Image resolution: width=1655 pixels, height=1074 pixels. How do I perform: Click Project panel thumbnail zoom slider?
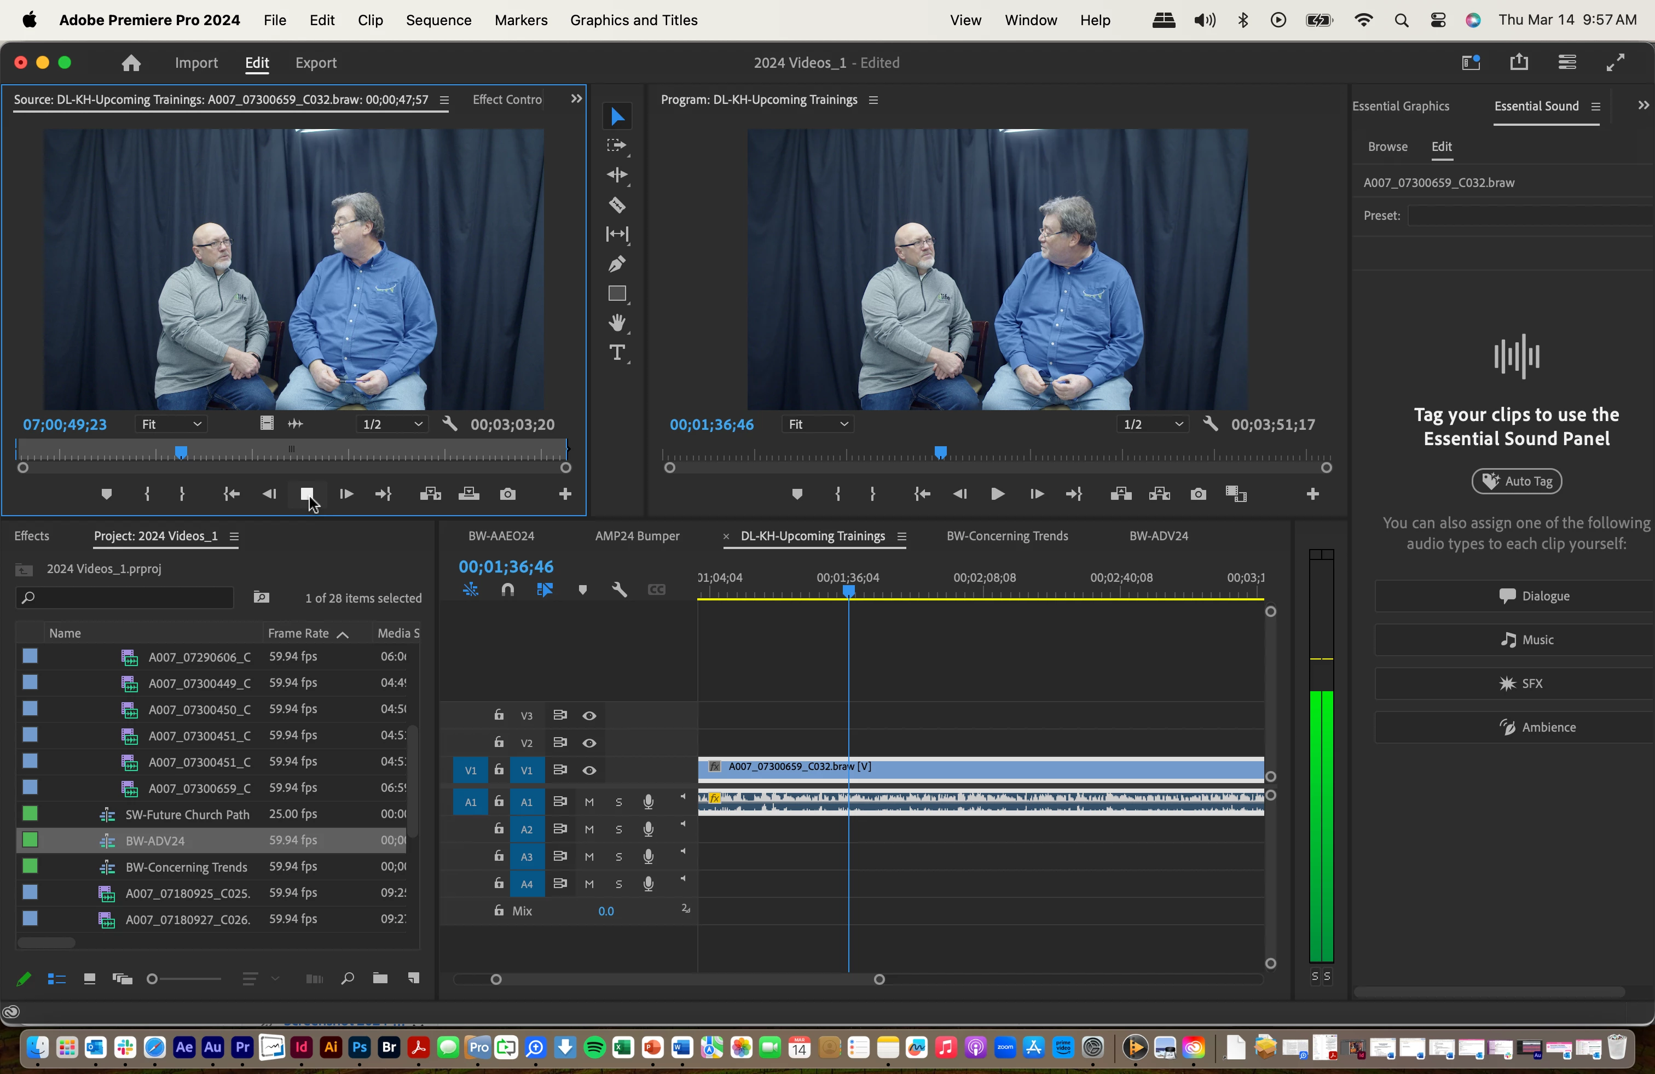152,979
